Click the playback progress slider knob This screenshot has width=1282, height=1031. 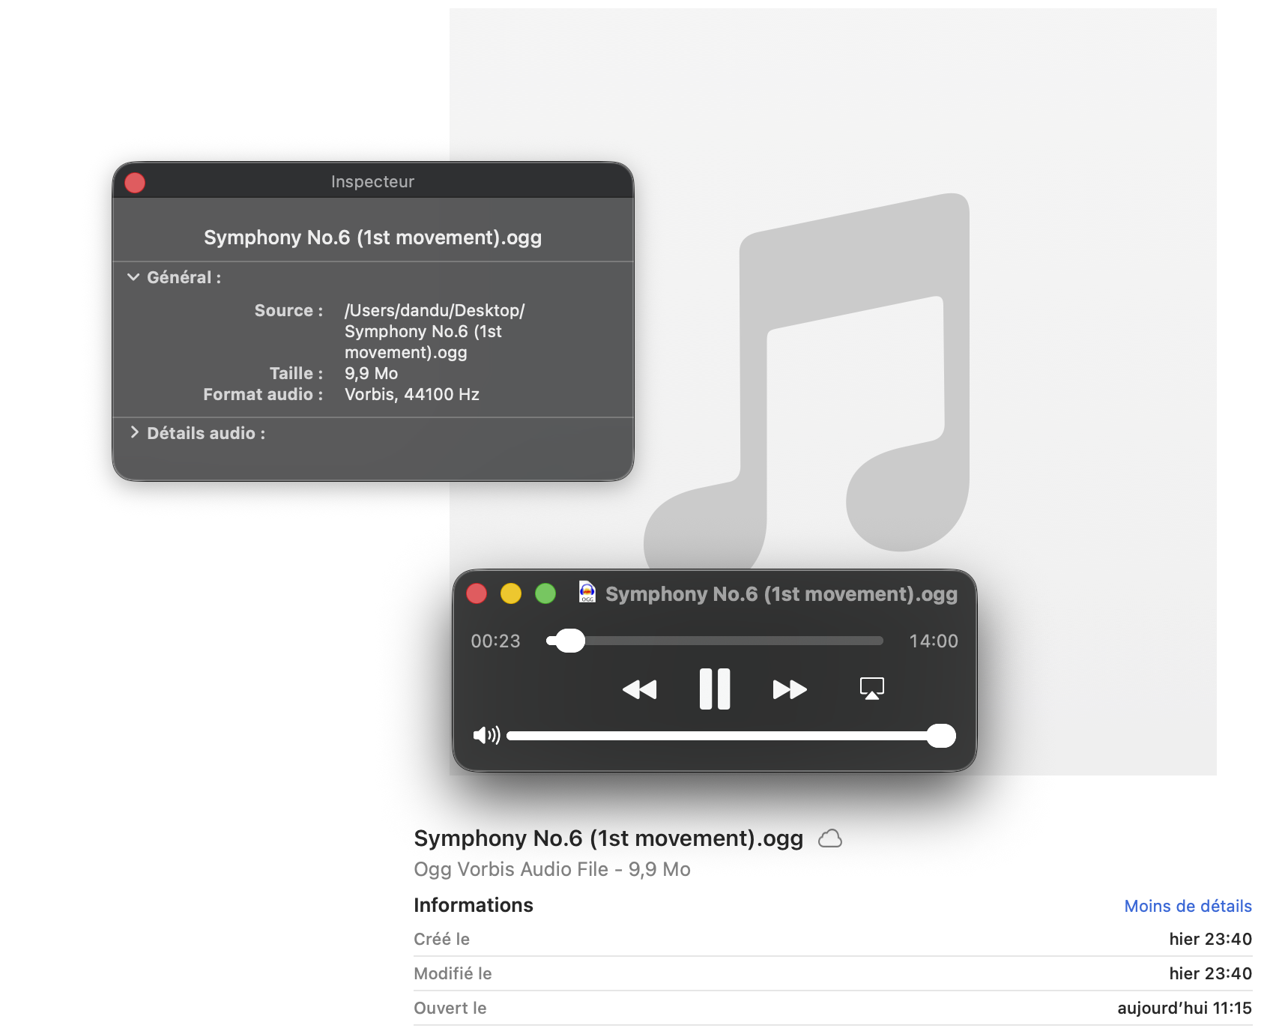tap(569, 641)
